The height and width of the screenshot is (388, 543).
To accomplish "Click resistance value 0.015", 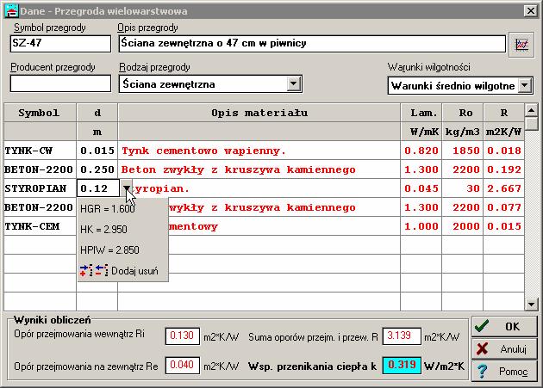I will 504,226.
